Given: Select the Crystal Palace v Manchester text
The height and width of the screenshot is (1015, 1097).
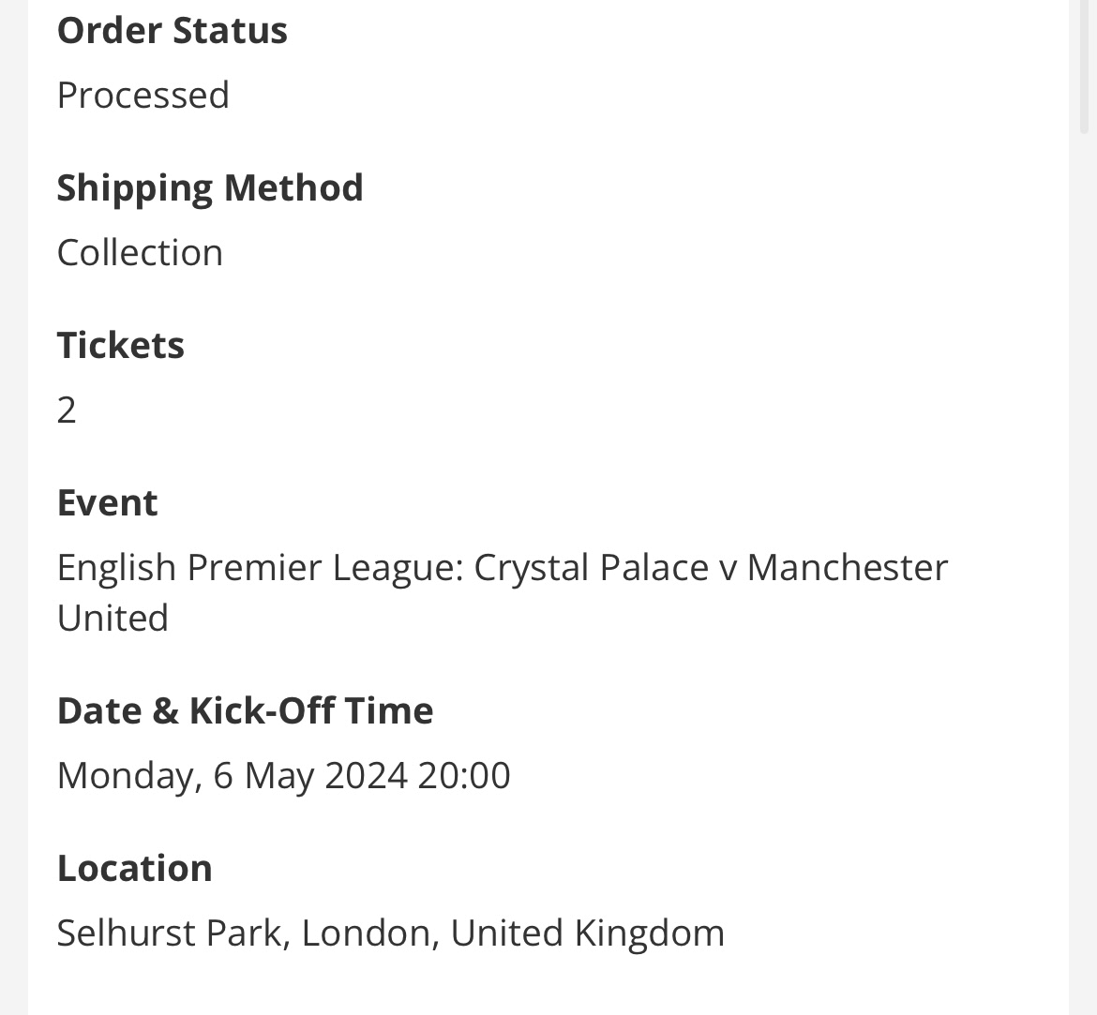Looking at the screenshot, I should pyautogui.click(x=711, y=567).
